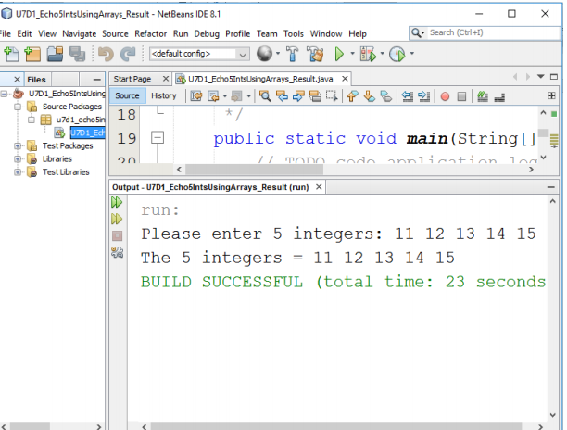
Task: Expand the Test Packages node
Action: [18, 146]
